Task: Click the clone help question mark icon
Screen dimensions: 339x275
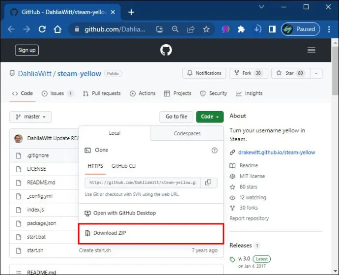Action: pyautogui.click(x=214, y=150)
